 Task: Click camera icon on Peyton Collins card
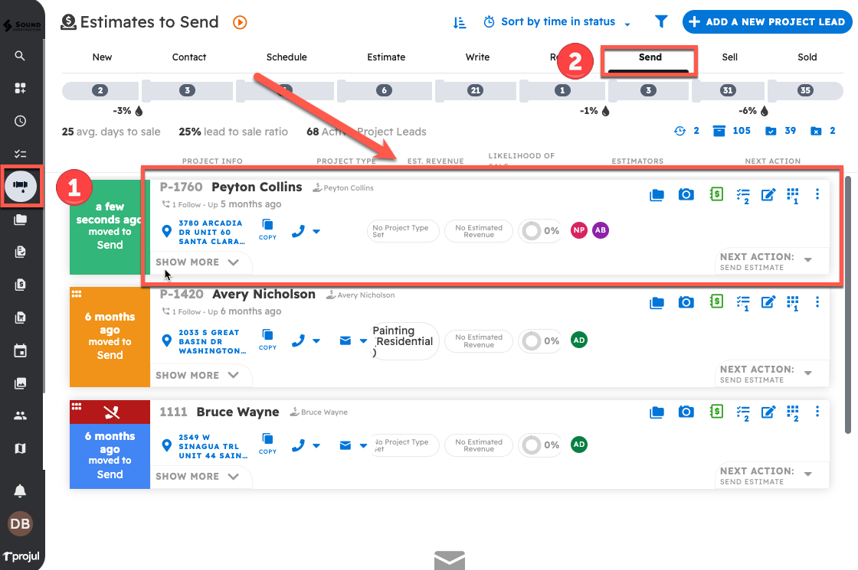click(686, 194)
